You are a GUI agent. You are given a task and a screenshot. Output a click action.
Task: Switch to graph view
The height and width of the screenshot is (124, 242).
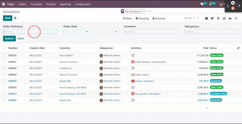(230, 18)
